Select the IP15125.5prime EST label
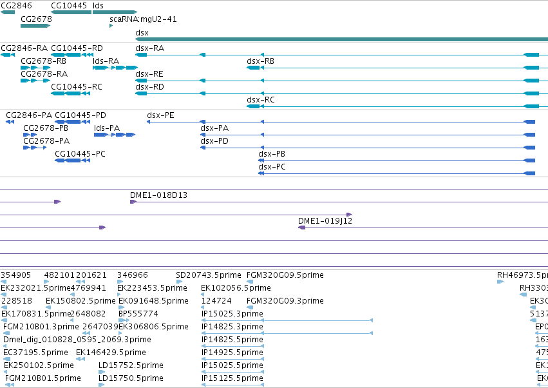 click(232, 379)
